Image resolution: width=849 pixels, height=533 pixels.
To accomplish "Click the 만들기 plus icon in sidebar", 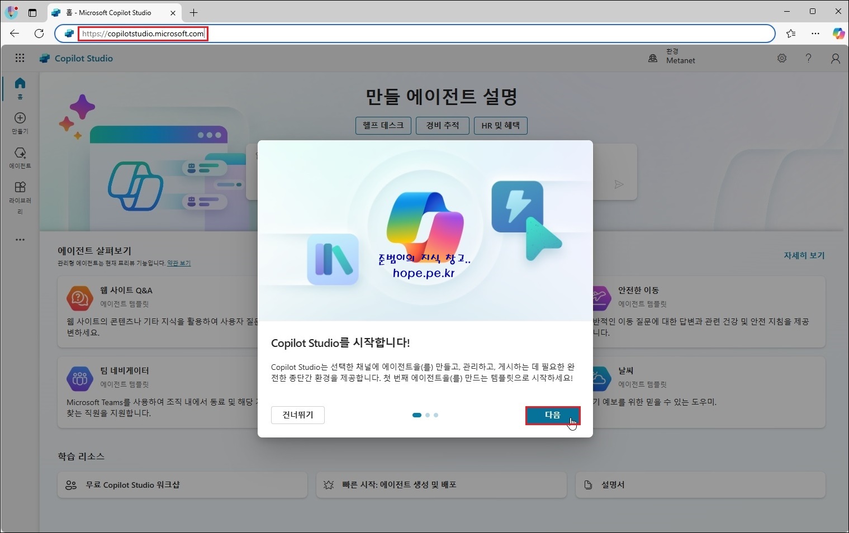I will pos(20,118).
